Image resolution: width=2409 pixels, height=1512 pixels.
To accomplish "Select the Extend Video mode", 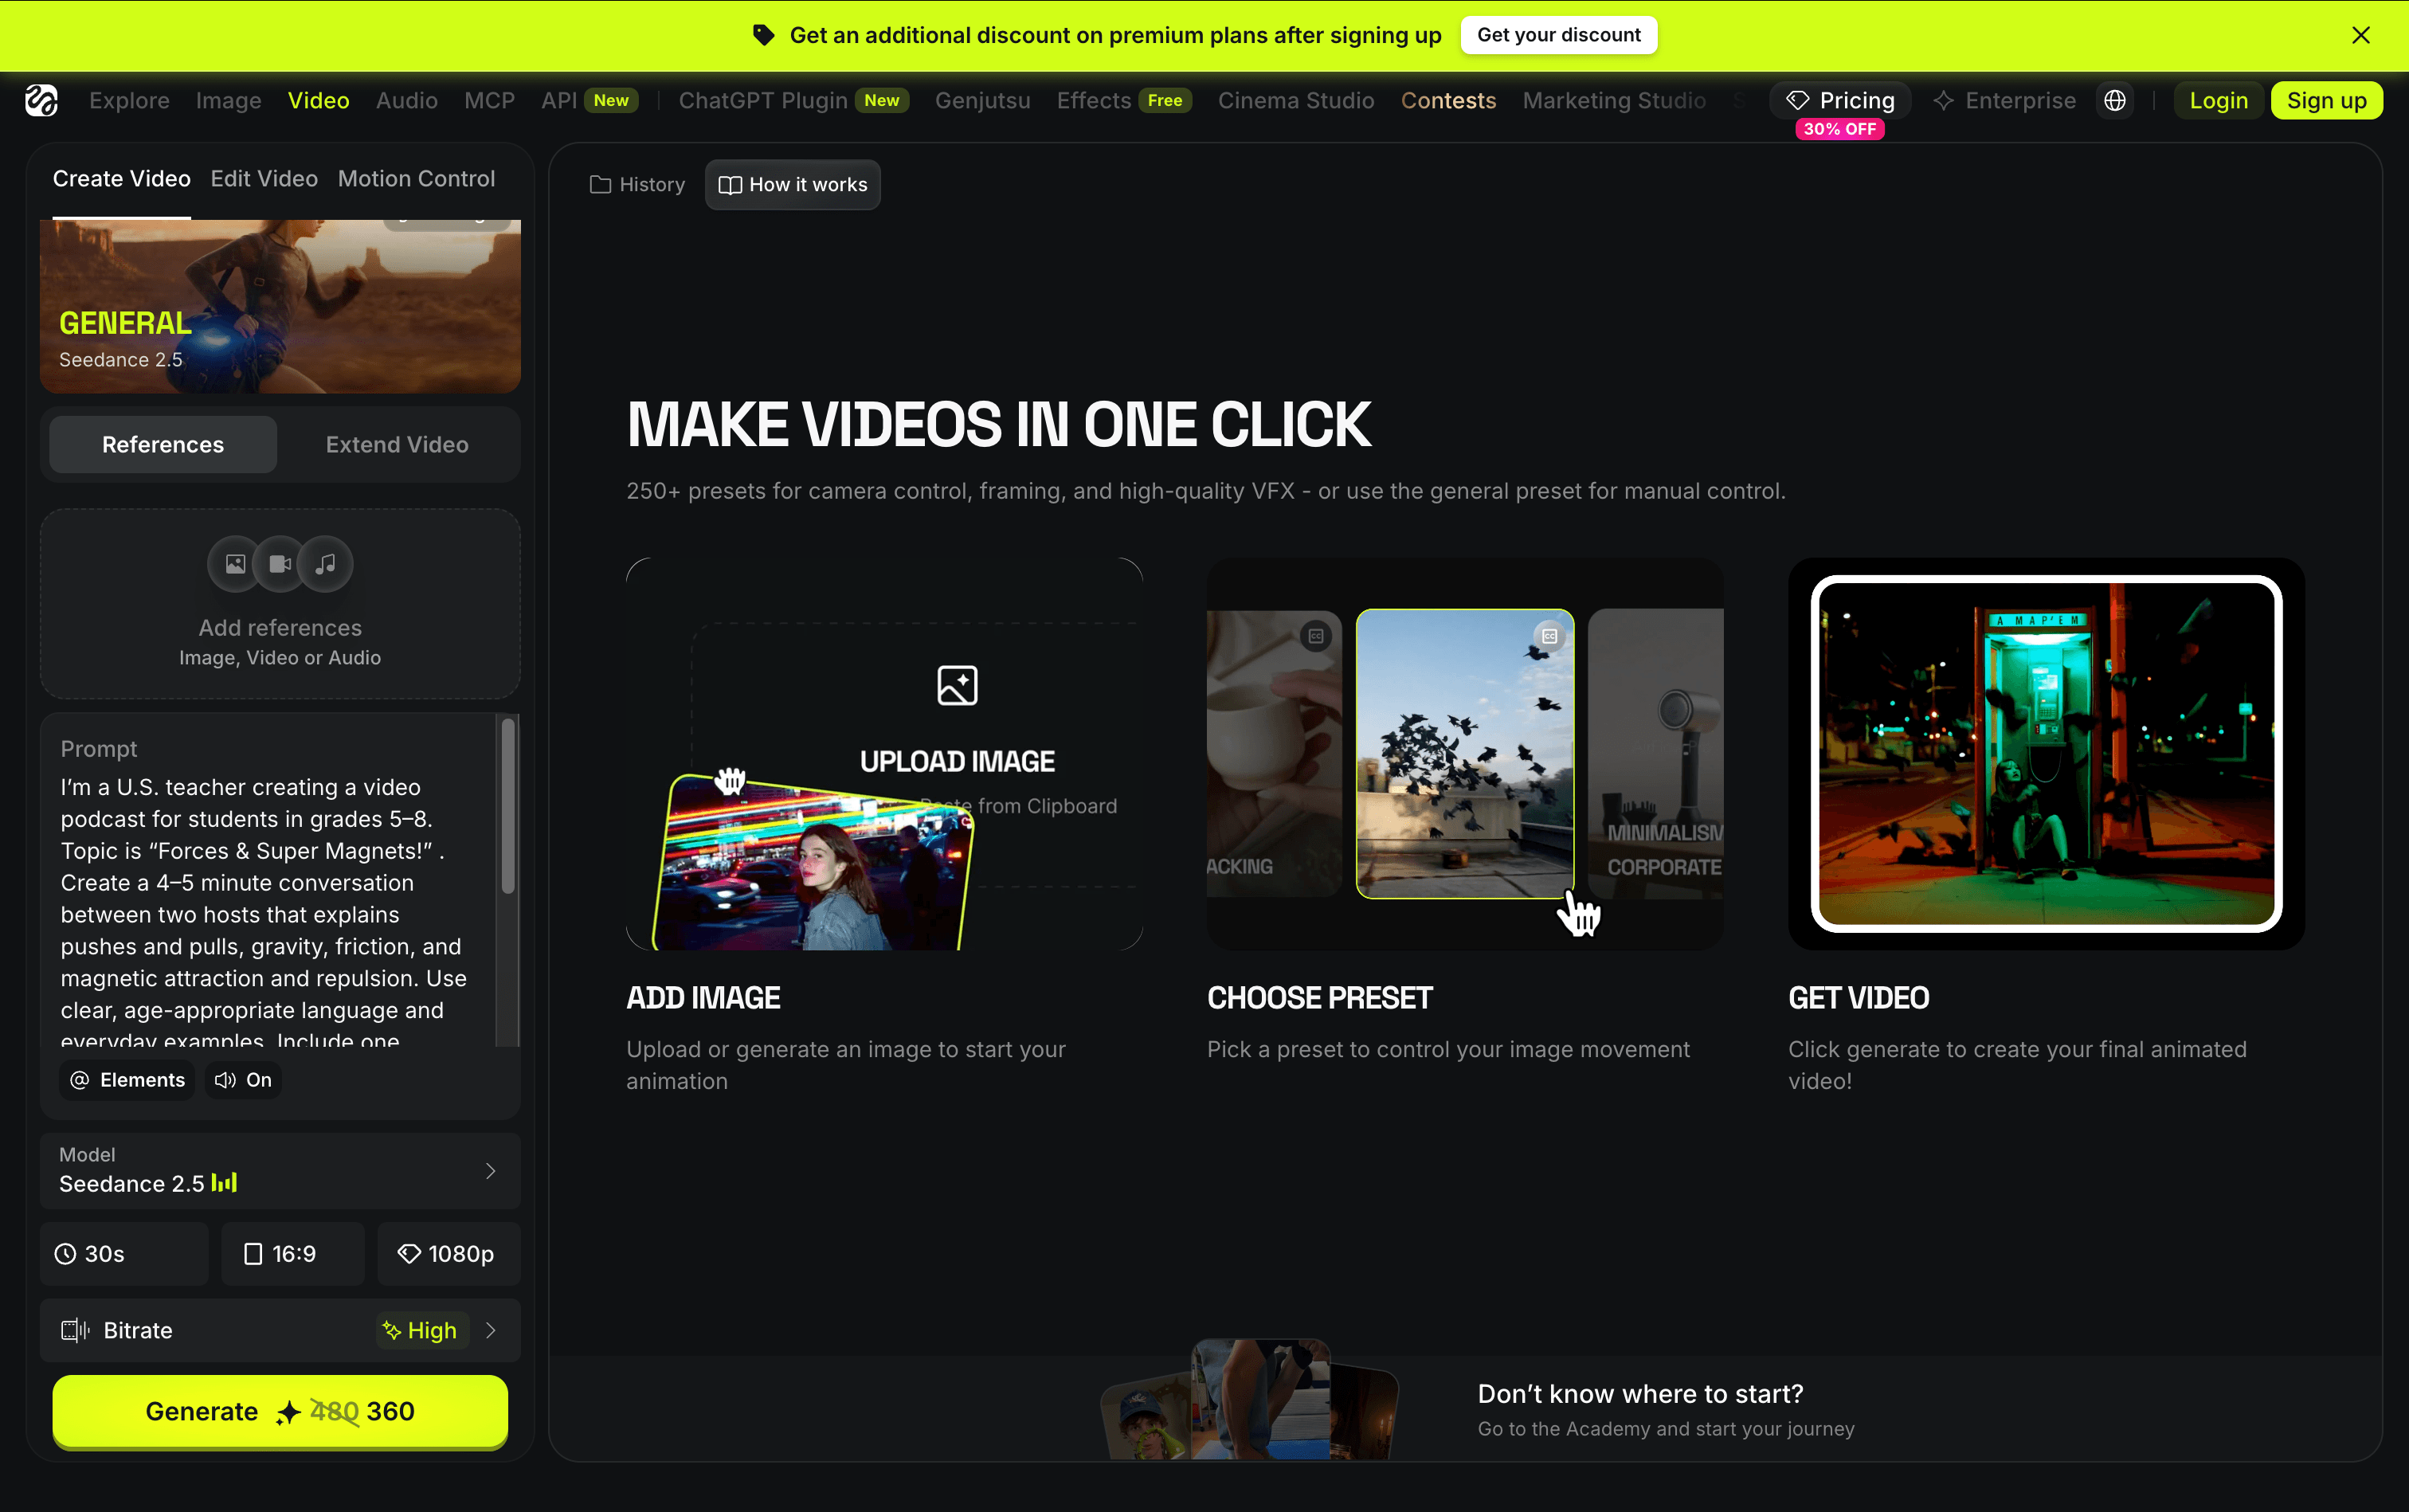I will [397, 444].
